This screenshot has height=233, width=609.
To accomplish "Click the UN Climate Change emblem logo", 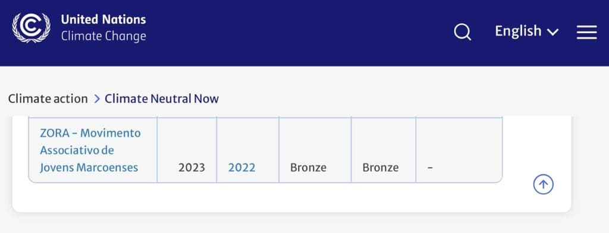I will (x=31, y=27).
